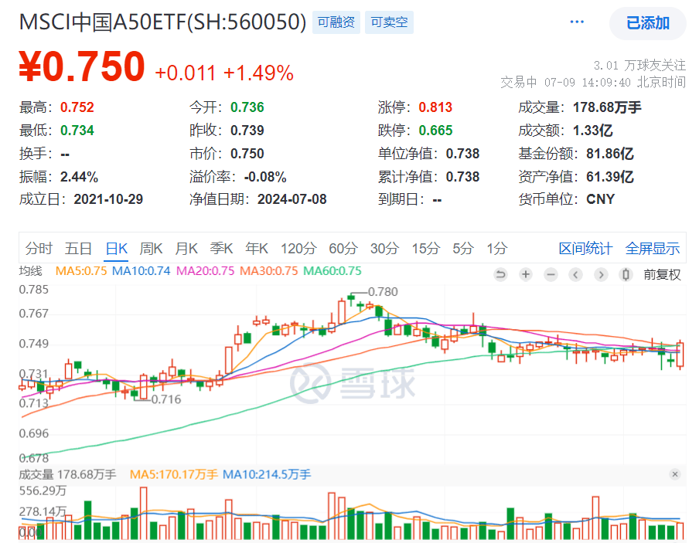
Task: Open the 前复权 adjustment dropdown
Action: pos(662,274)
